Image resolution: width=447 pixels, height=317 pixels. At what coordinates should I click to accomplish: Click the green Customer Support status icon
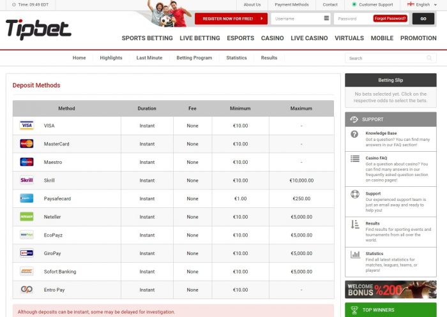(354, 4)
